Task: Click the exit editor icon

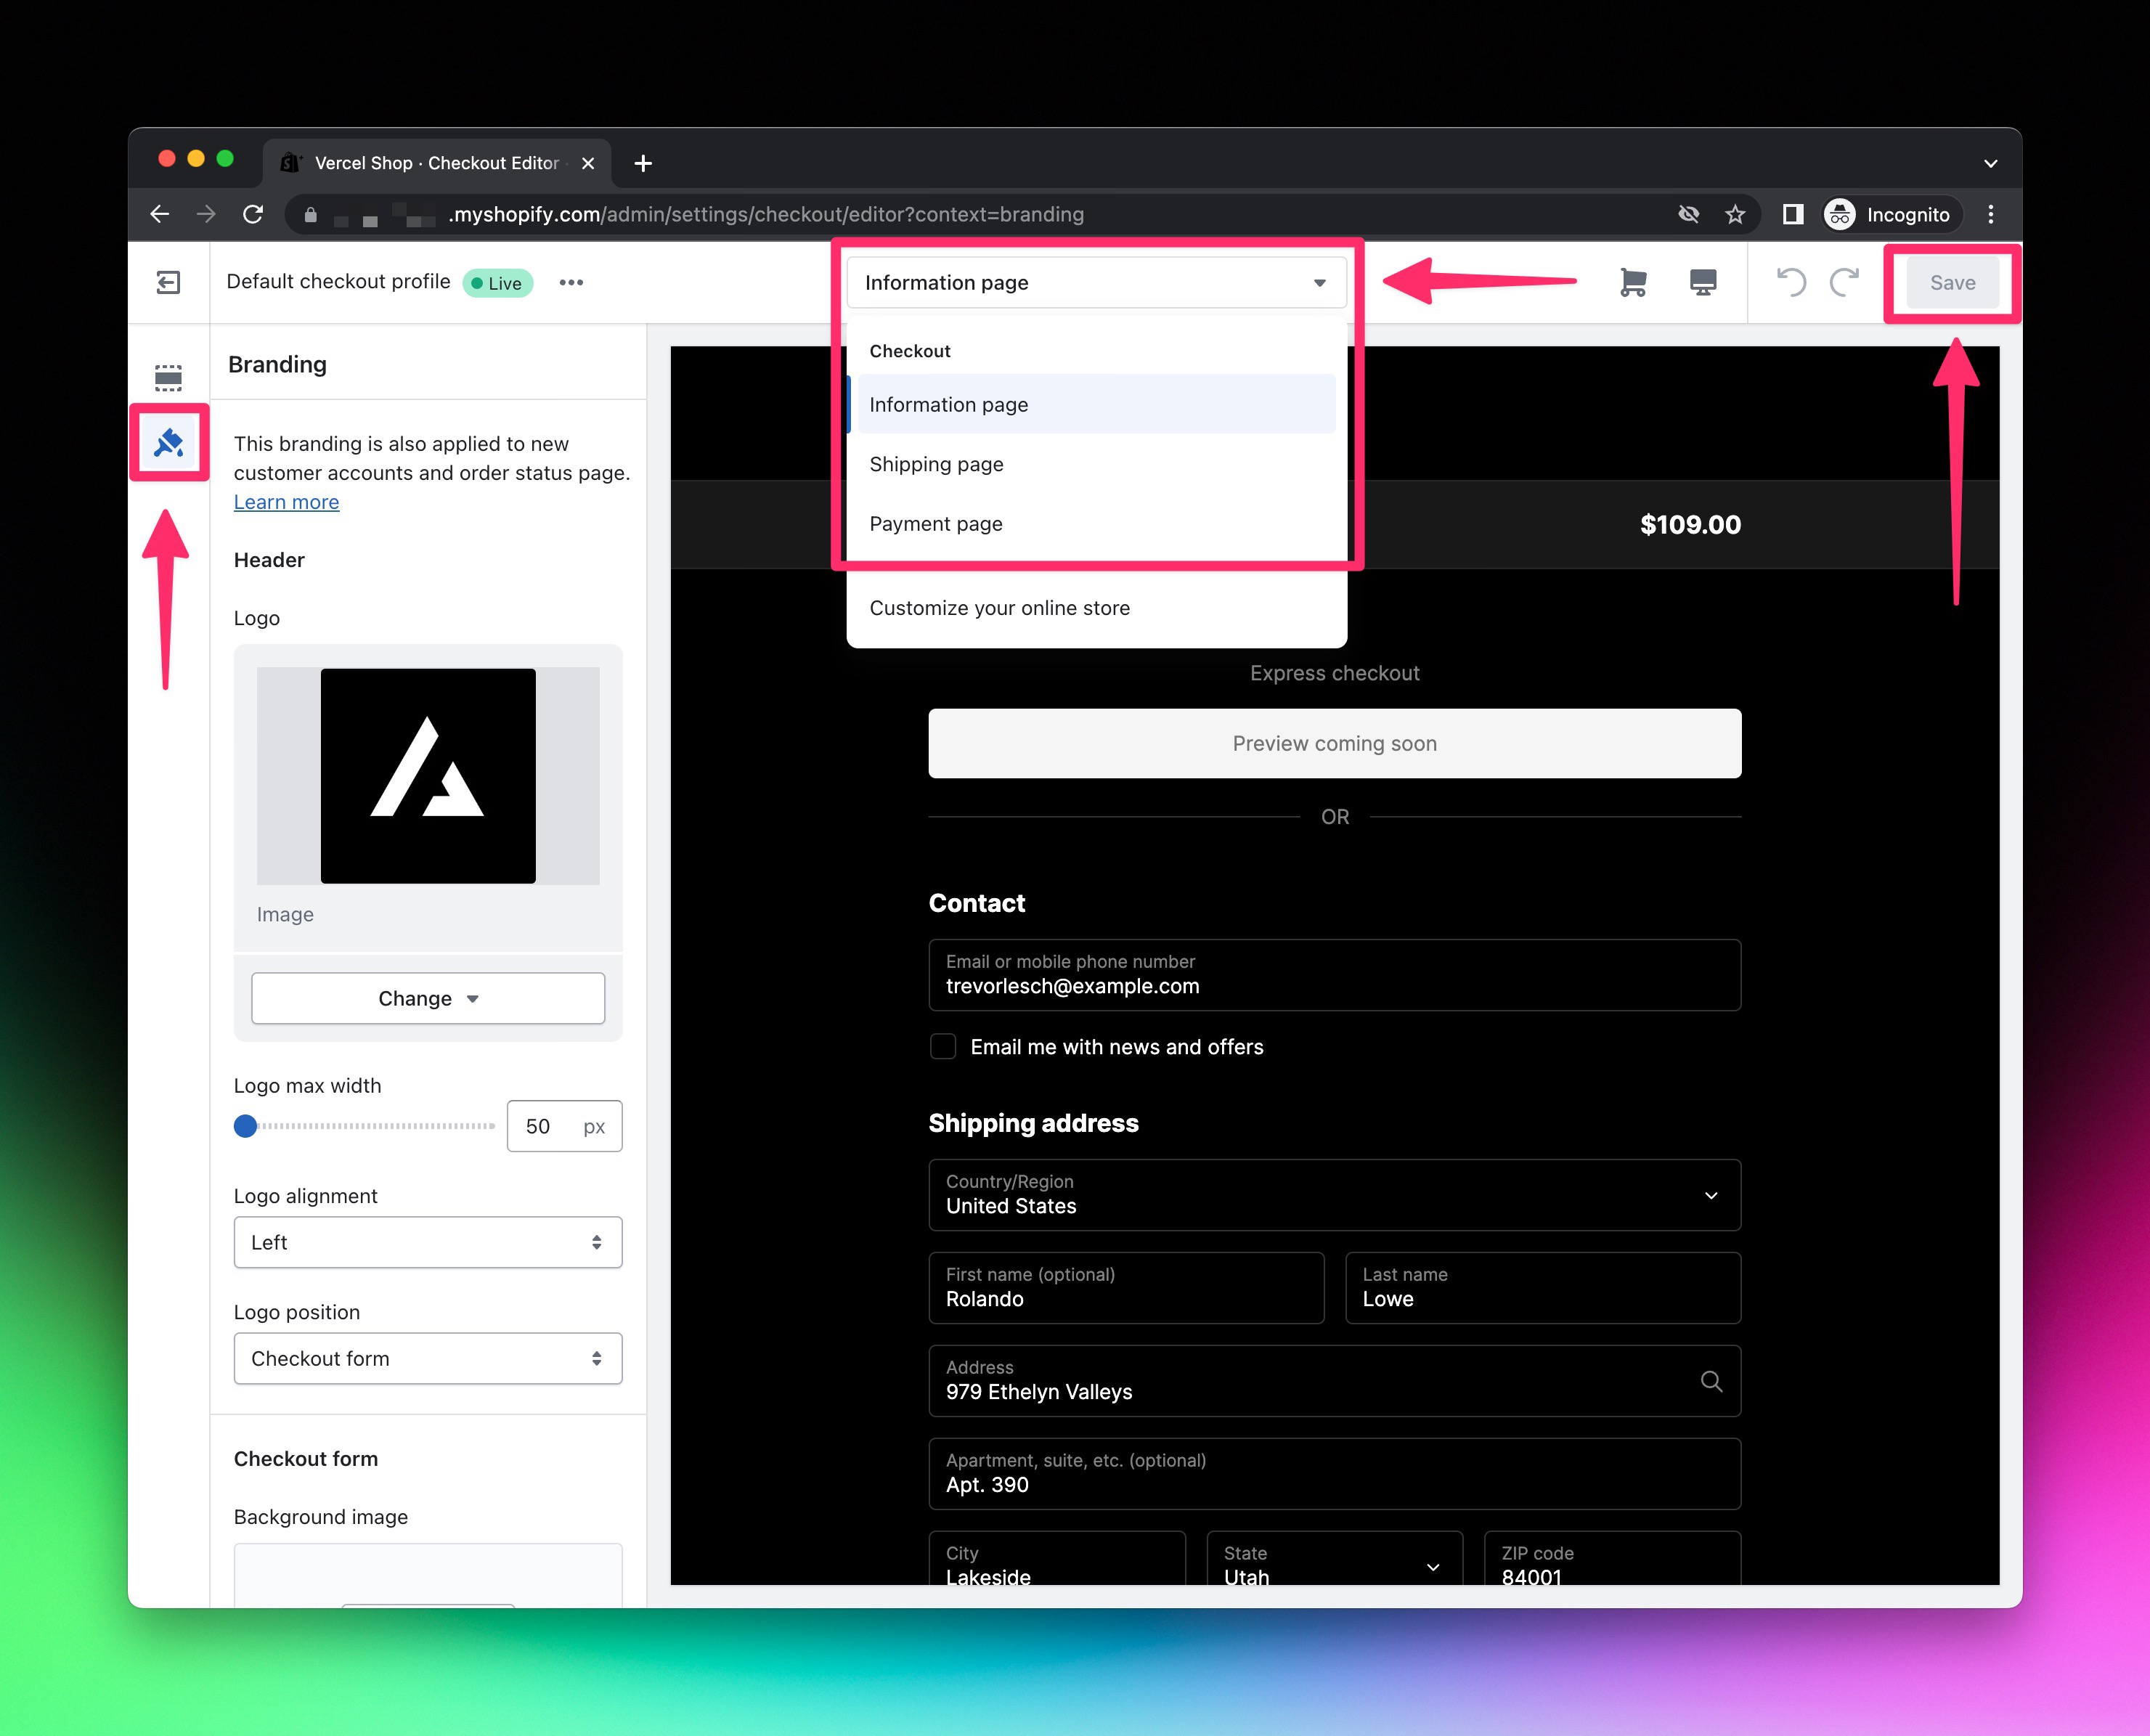Action: pos(168,283)
